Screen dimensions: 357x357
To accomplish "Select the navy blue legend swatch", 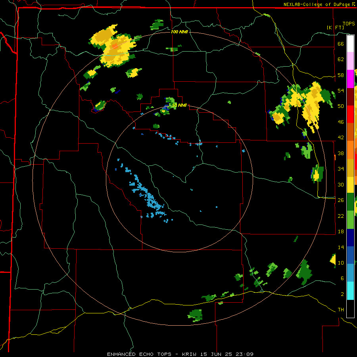I will [x=350, y=238].
